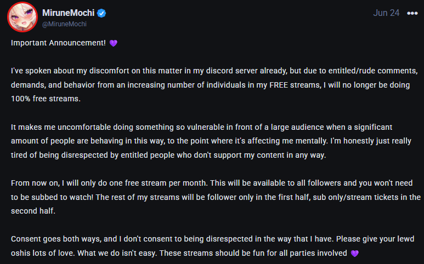The height and width of the screenshot is (264, 424).
Task: Click the "100% free streams." line
Action: (46, 99)
